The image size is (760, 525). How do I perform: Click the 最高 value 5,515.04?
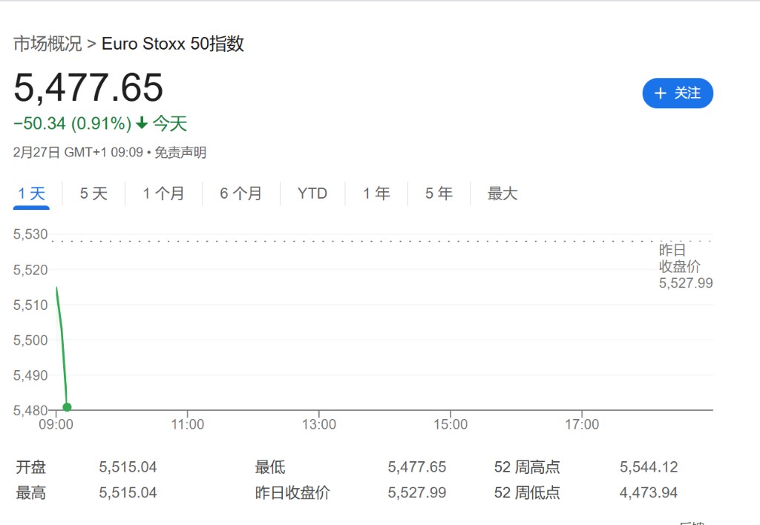point(128,493)
